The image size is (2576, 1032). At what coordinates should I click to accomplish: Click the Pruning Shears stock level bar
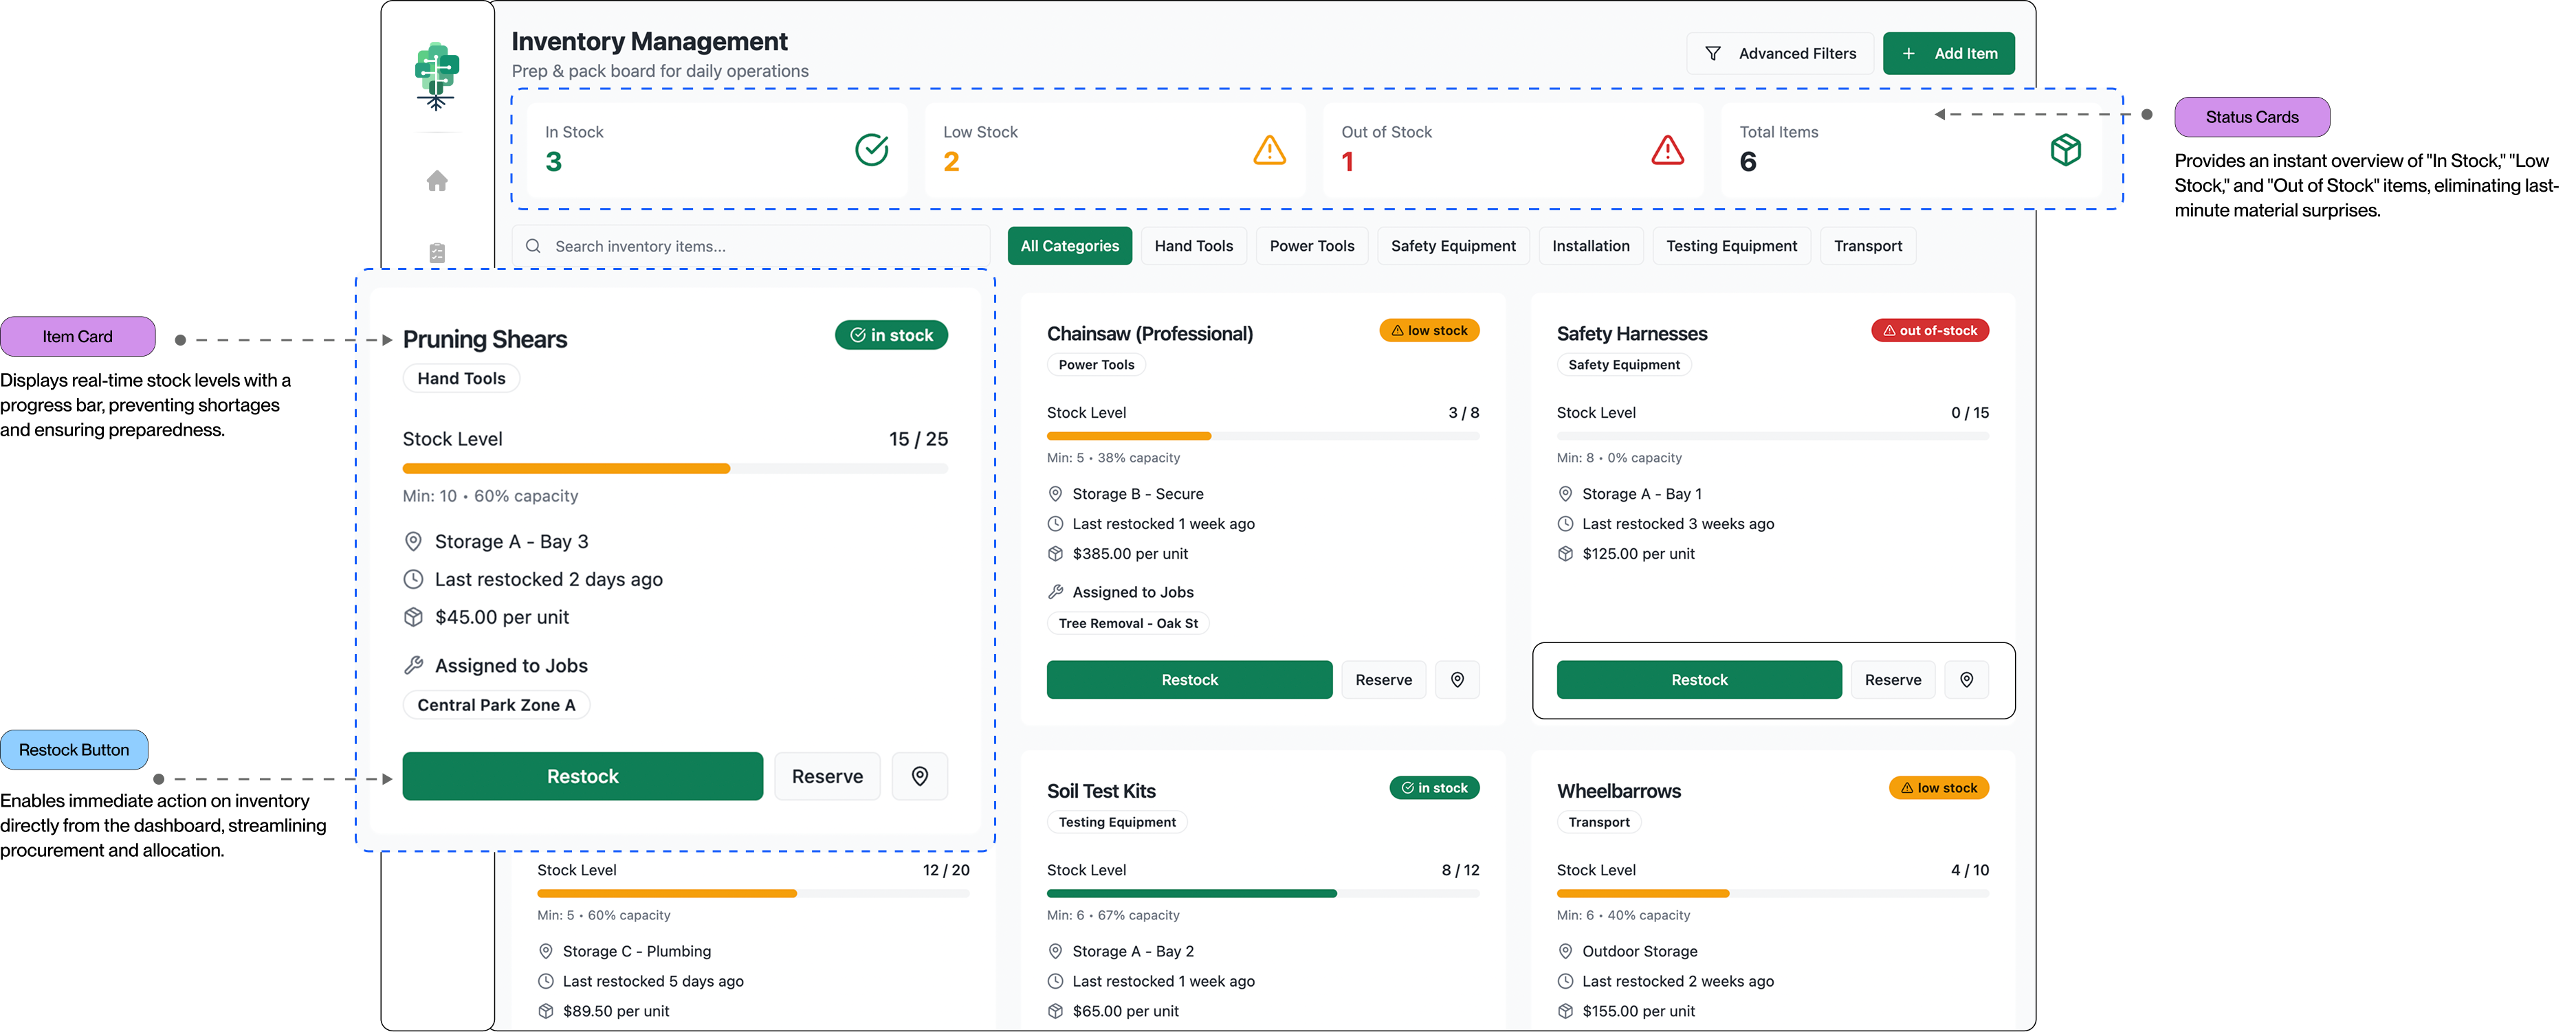[x=675, y=469]
